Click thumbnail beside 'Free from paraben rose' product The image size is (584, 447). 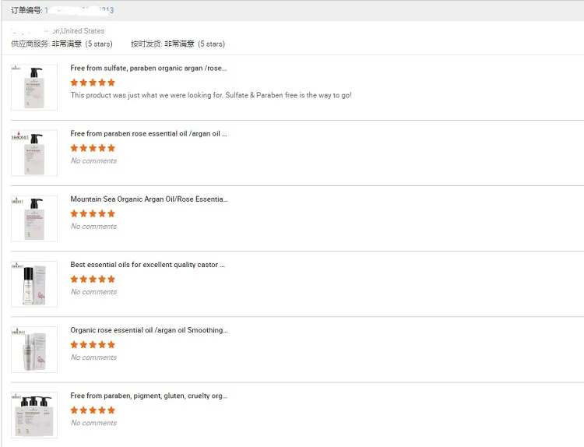pos(34,153)
